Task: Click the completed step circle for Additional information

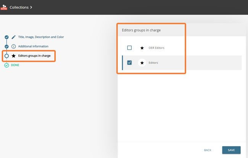Action: [x=6, y=46]
